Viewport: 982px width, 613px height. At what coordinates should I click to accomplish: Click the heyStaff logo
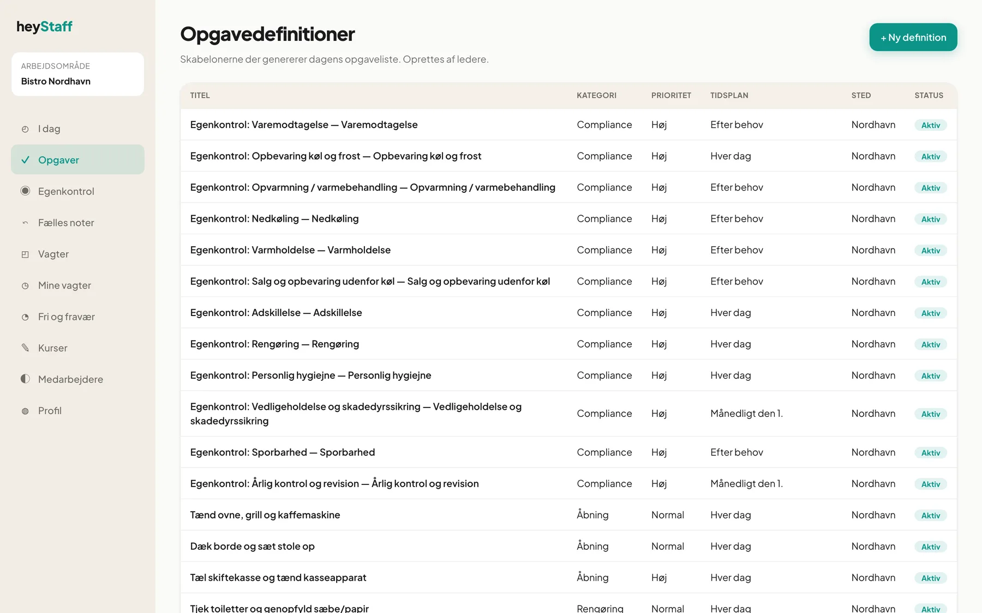[x=44, y=26]
